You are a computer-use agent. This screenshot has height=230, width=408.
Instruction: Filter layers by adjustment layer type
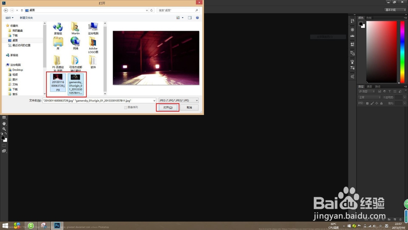385,92
